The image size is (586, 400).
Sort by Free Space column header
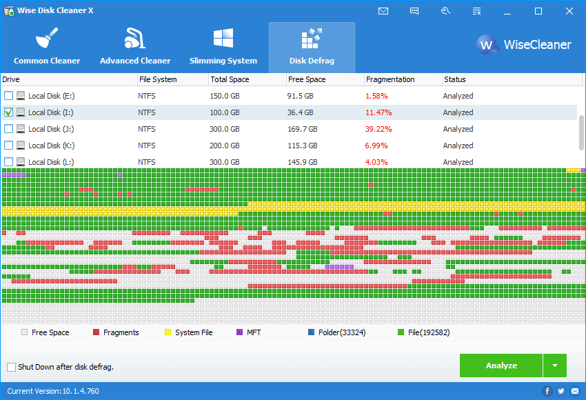[325, 79]
